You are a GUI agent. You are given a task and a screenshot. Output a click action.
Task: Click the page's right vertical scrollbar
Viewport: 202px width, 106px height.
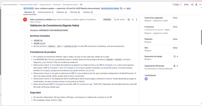tap(201, 37)
